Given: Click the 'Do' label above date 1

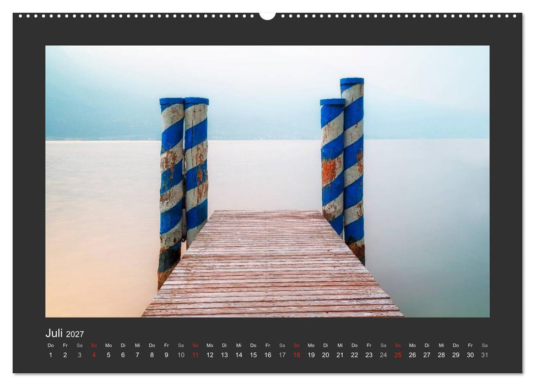Looking at the screenshot, I should coord(51,345).
